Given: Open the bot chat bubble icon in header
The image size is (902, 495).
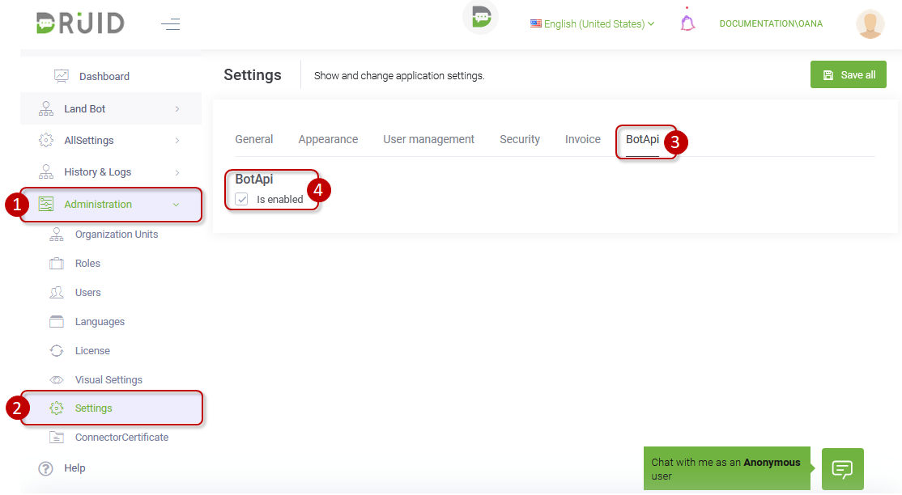Looking at the screenshot, I should point(481,17).
